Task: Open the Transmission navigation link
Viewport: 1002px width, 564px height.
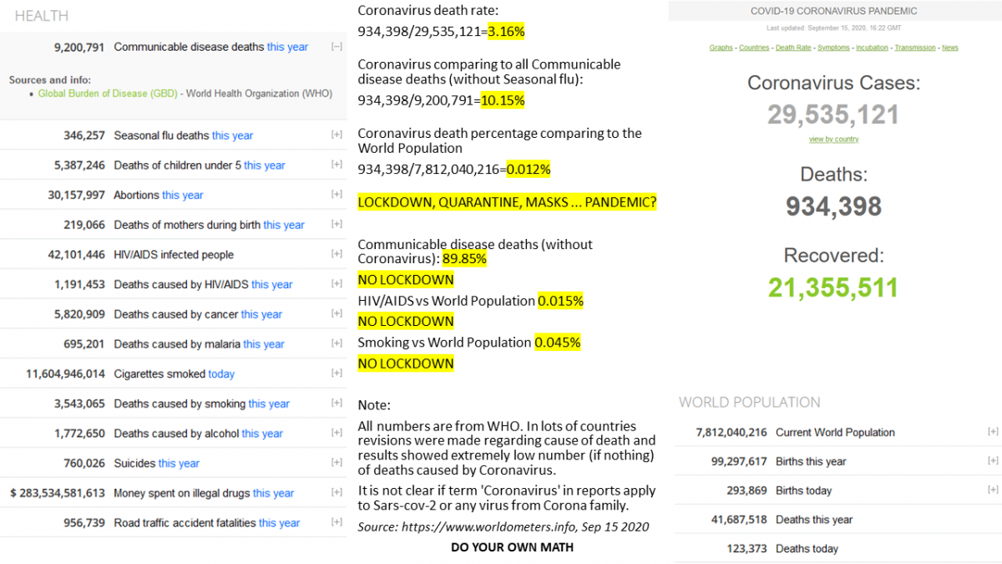Action: (915, 48)
